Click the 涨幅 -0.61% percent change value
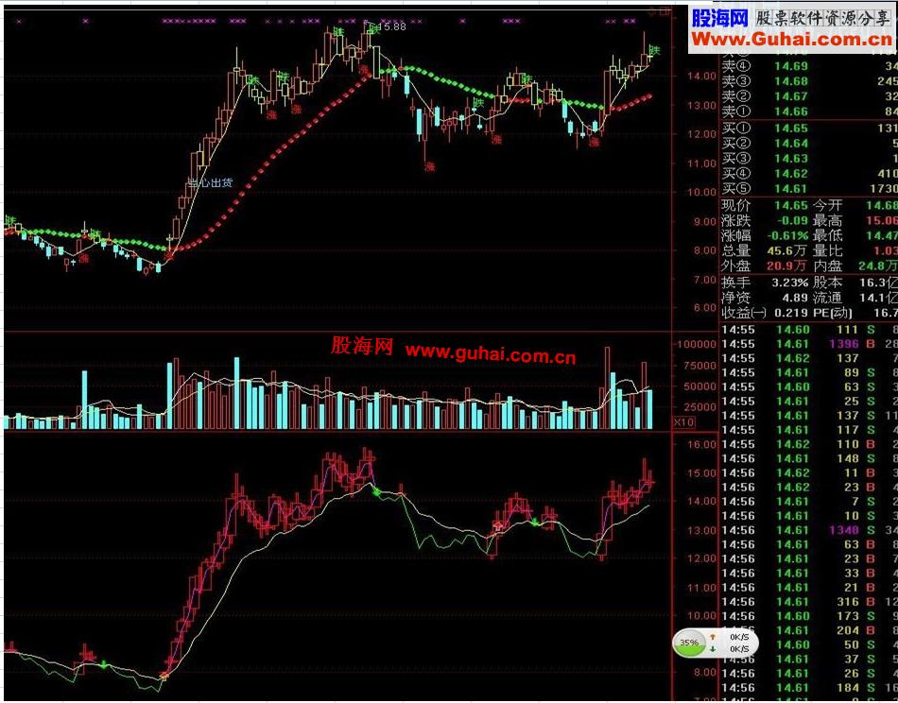 [x=787, y=235]
